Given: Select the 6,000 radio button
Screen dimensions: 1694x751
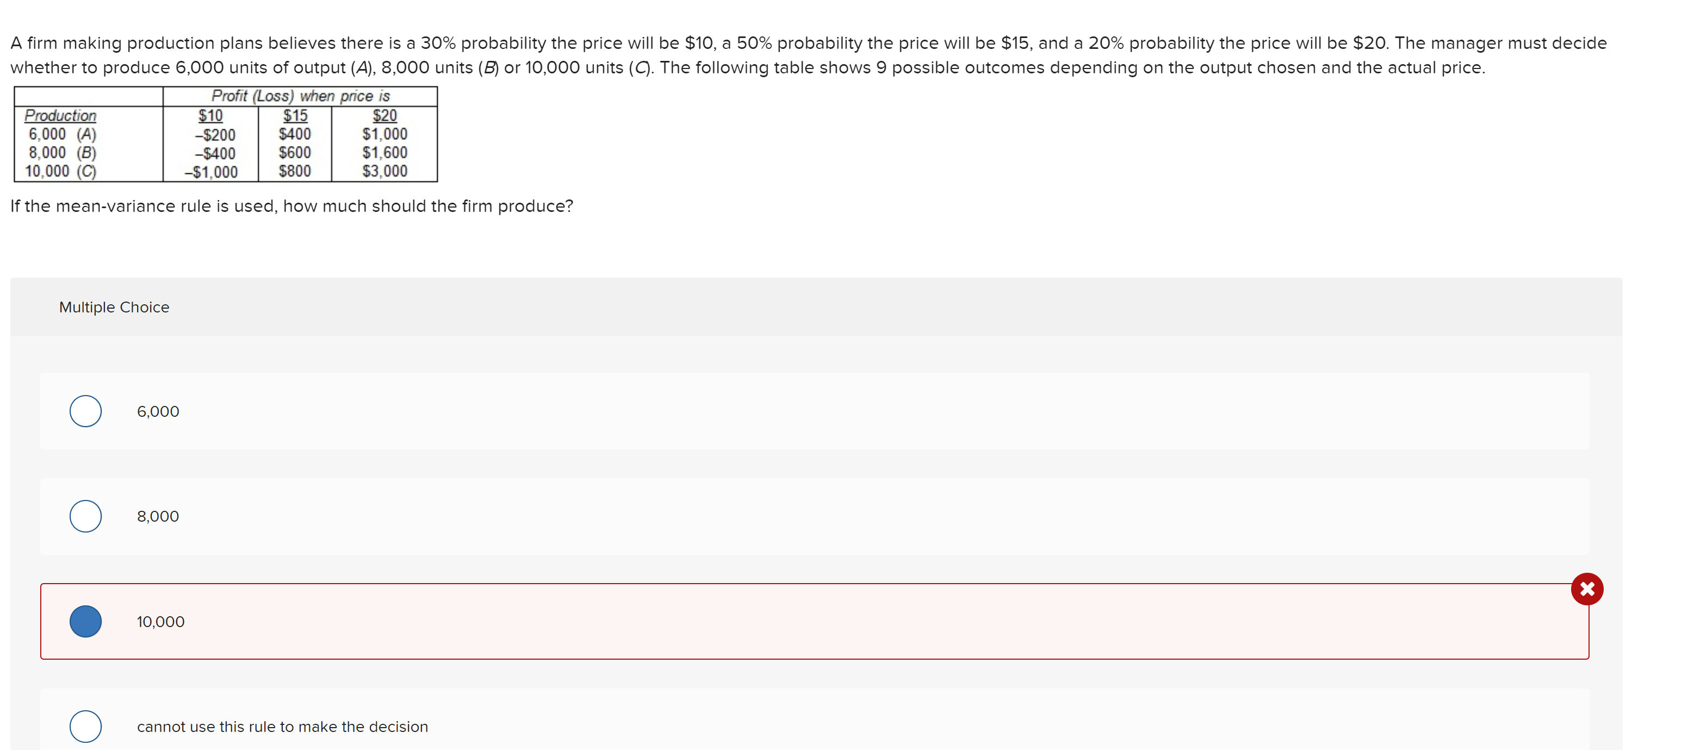Looking at the screenshot, I should coord(85,411).
